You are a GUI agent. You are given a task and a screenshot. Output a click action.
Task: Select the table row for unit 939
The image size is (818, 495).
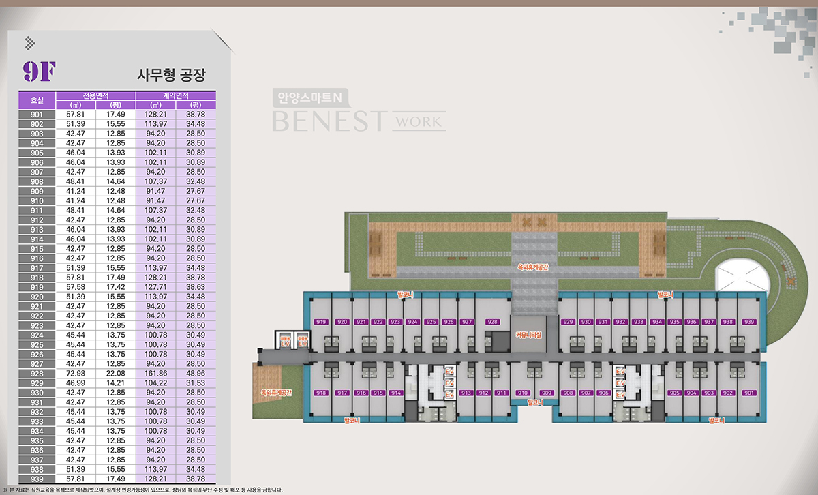[118, 479]
